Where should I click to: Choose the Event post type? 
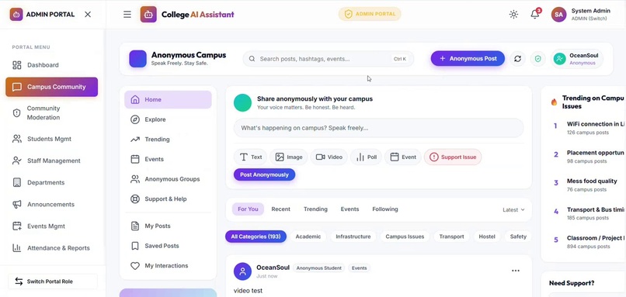403,157
